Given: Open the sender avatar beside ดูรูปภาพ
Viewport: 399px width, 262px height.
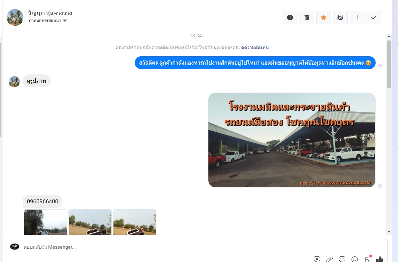Looking at the screenshot, I should 14,82.
